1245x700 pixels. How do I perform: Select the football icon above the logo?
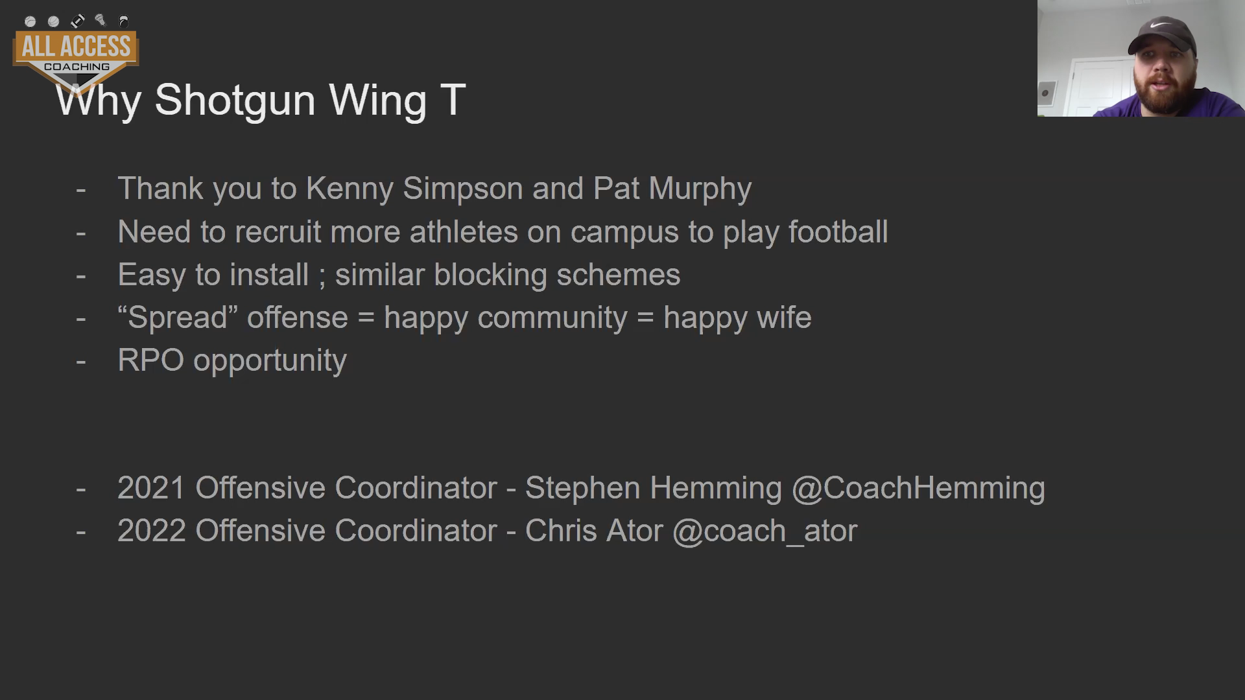(x=77, y=21)
